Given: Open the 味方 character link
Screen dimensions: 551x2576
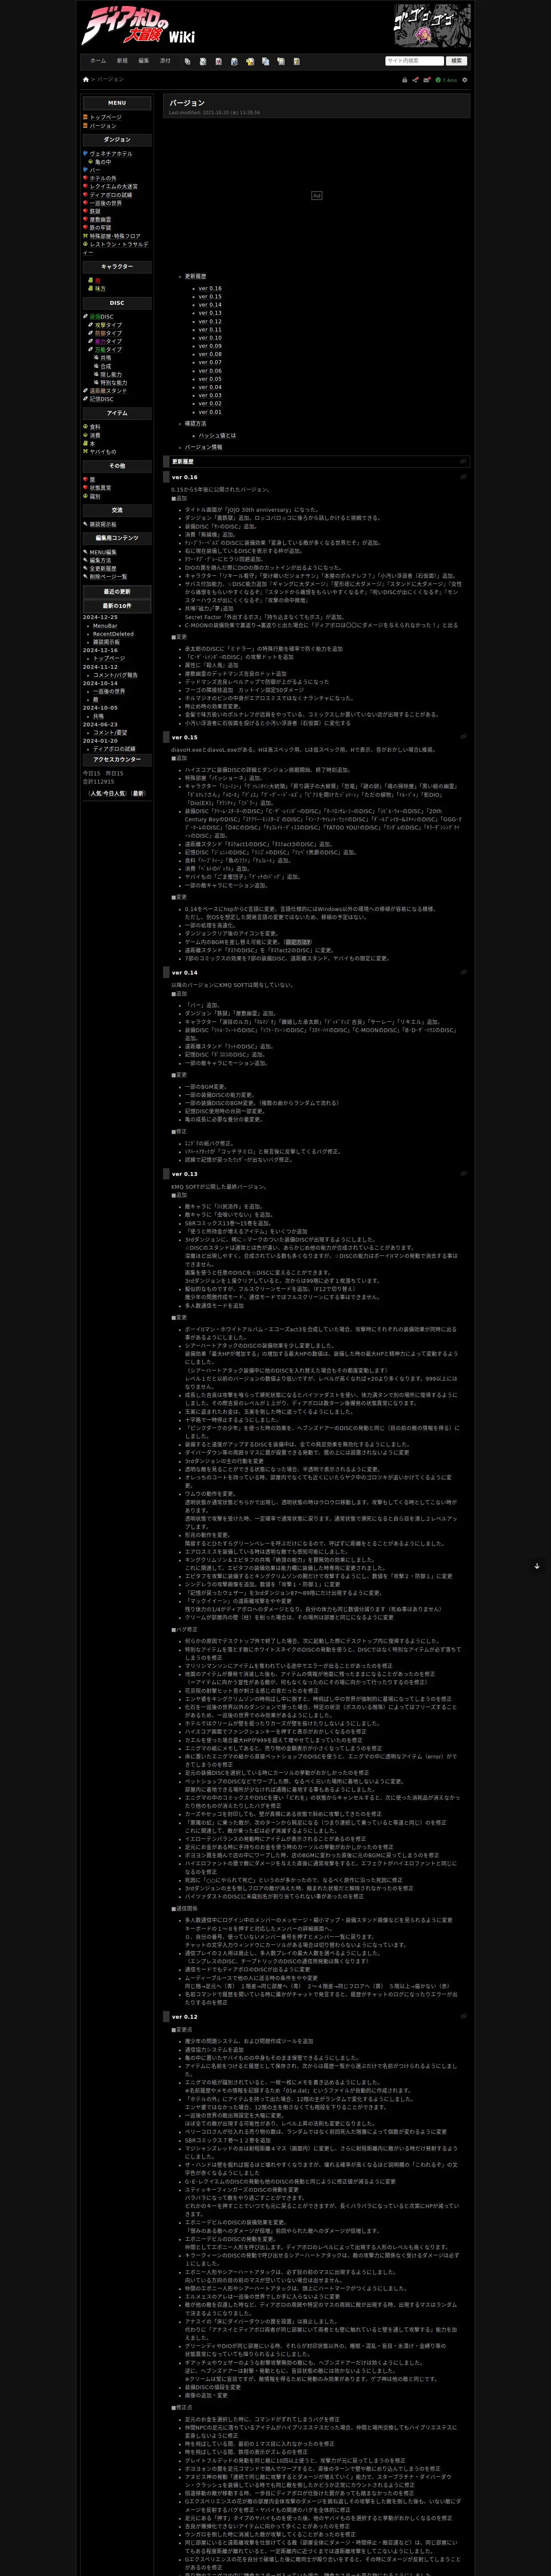Looking at the screenshot, I should pos(100,289).
